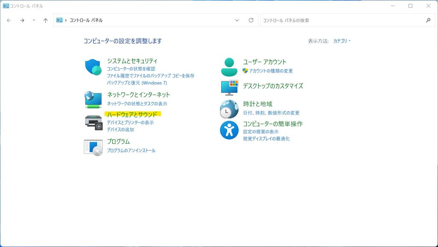Click ファイル履歴でファイルのバックアップ コピーを保存
The image size is (438, 247).
click(151, 76)
